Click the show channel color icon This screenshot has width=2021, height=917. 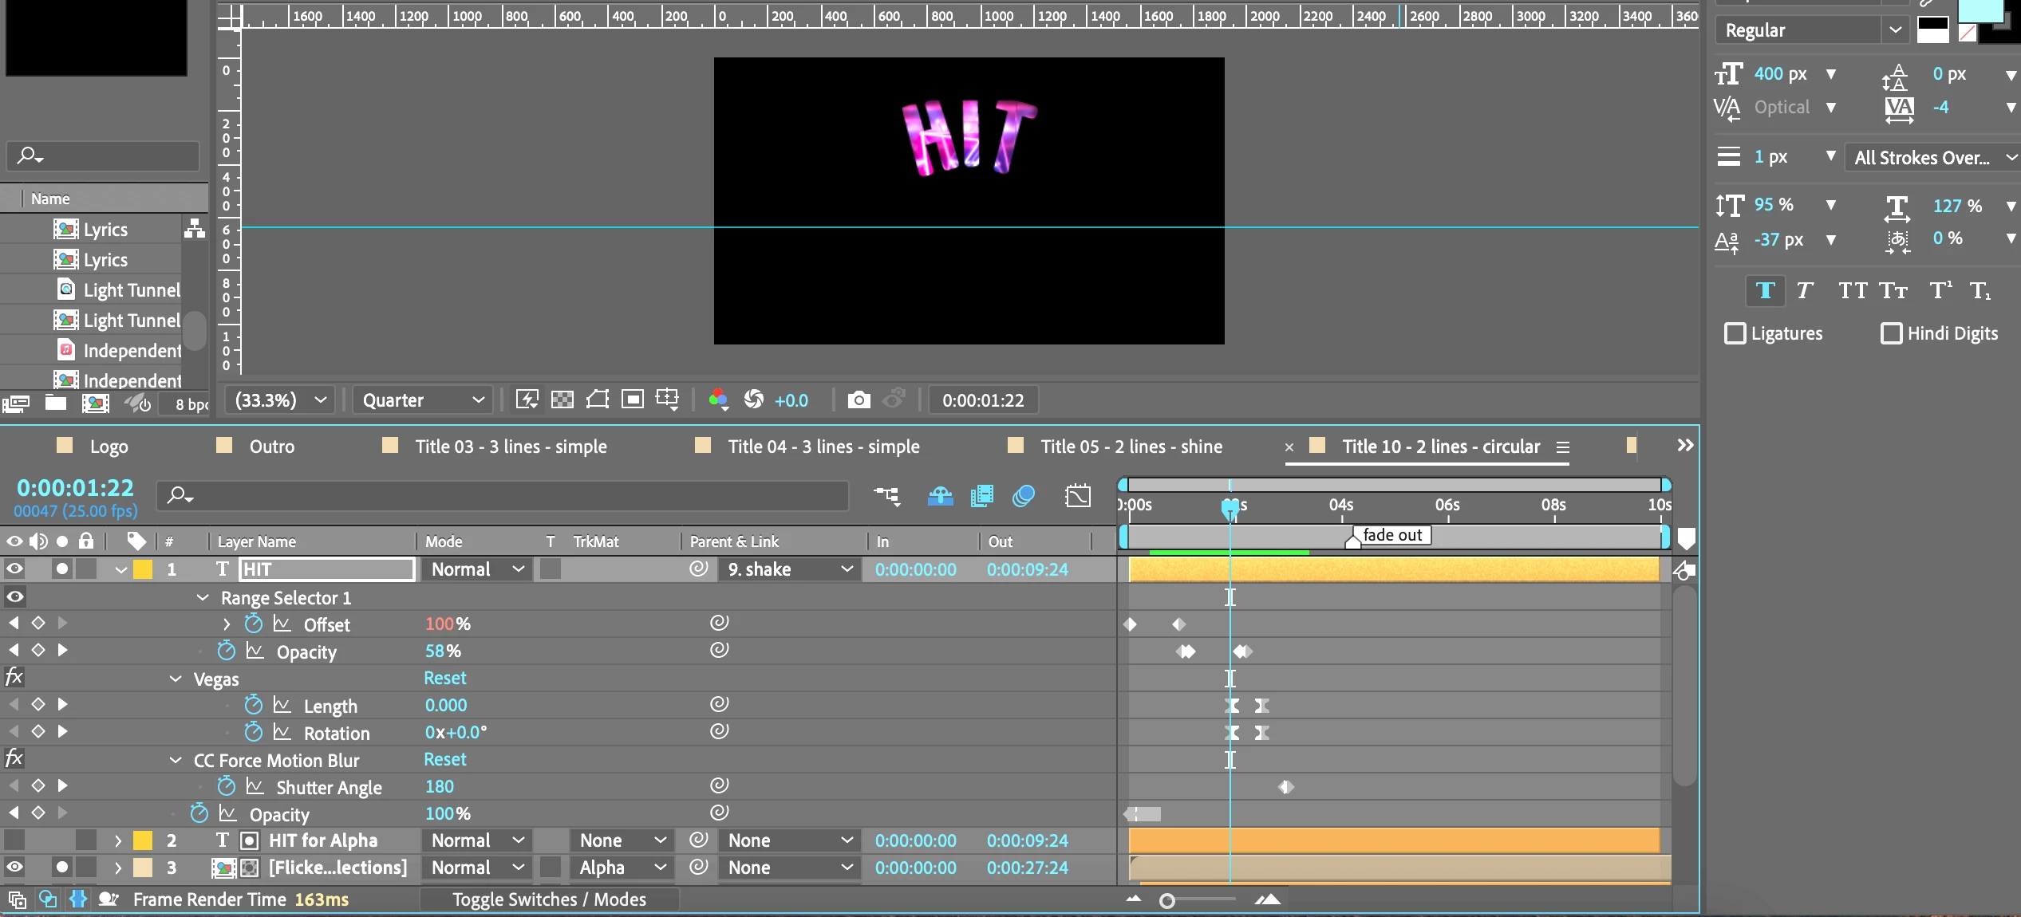(717, 399)
